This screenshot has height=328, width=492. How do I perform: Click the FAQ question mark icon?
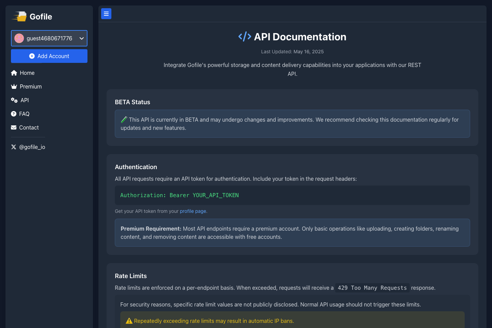coord(14,114)
